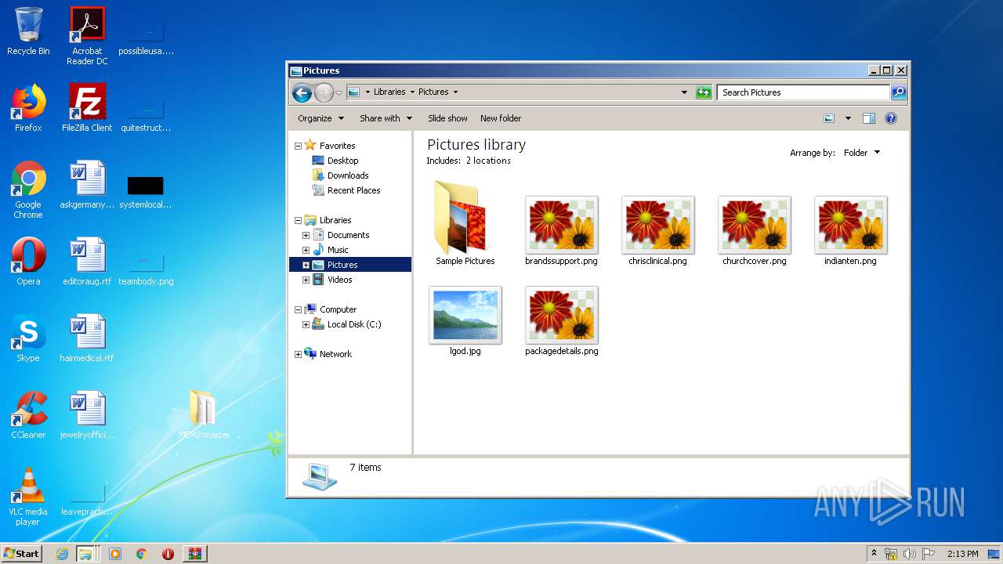Image resolution: width=1003 pixels, height=564 pixels.
Task: Expand the Documents library node
Action: (x=306, y=235)
